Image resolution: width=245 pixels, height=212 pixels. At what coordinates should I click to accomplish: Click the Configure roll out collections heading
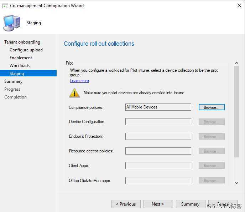coord(99,44)
